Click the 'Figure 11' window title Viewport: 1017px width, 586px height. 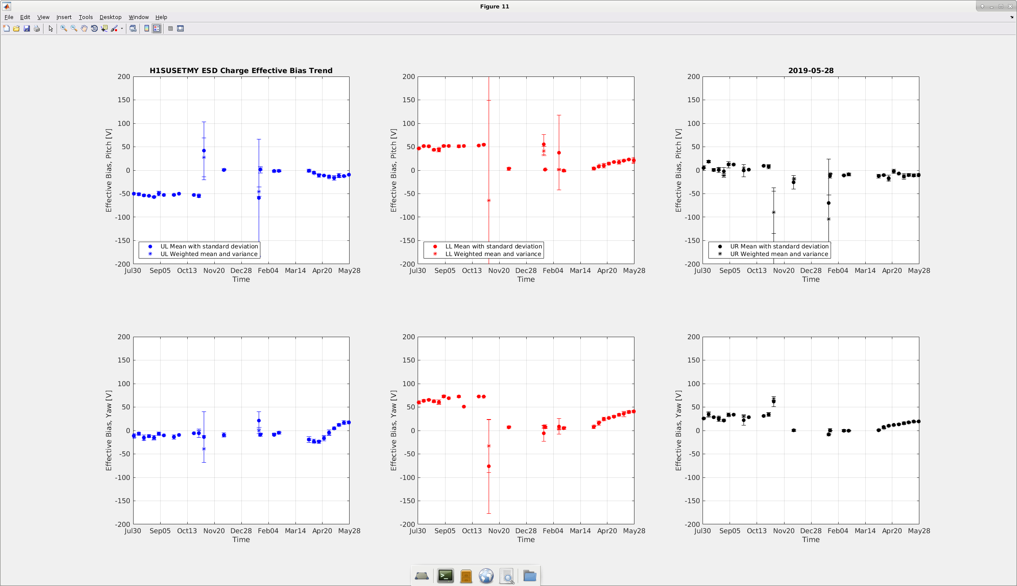coord(495,6)
